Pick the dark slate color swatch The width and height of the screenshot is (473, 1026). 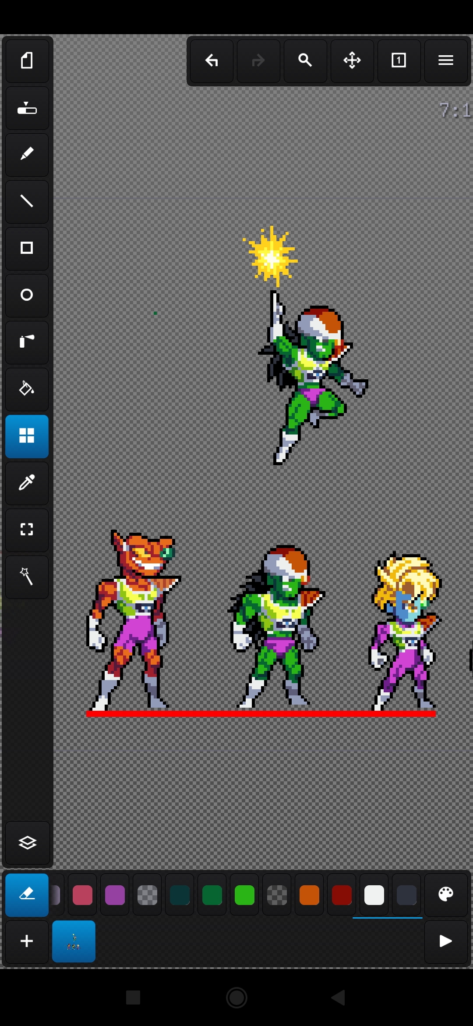tap(406, 895)
